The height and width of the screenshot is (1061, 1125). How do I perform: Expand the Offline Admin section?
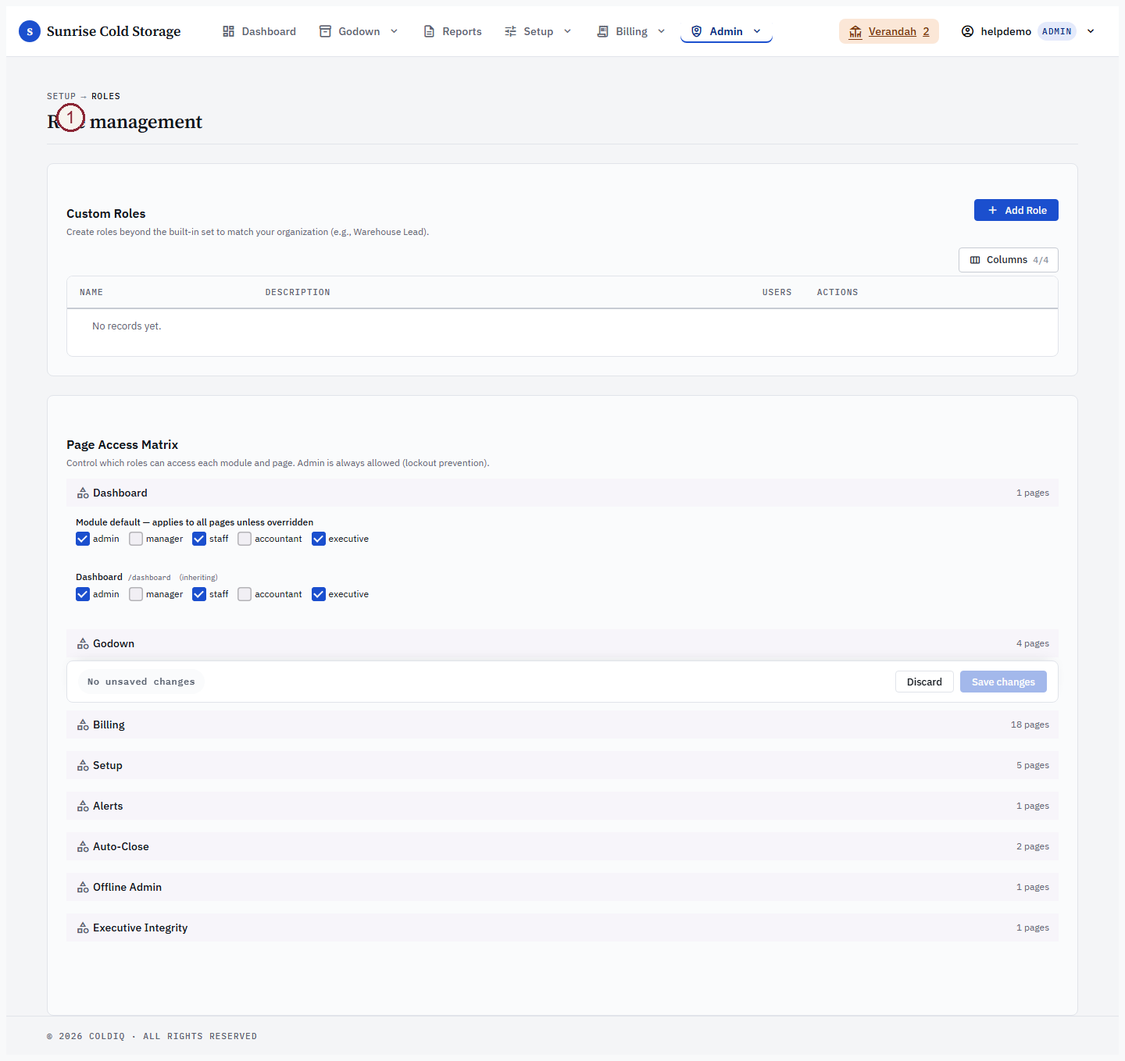562,887
